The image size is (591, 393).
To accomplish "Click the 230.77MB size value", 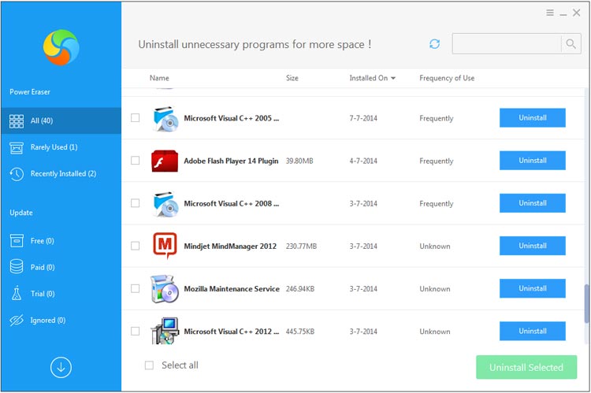I will coord(301,246).
